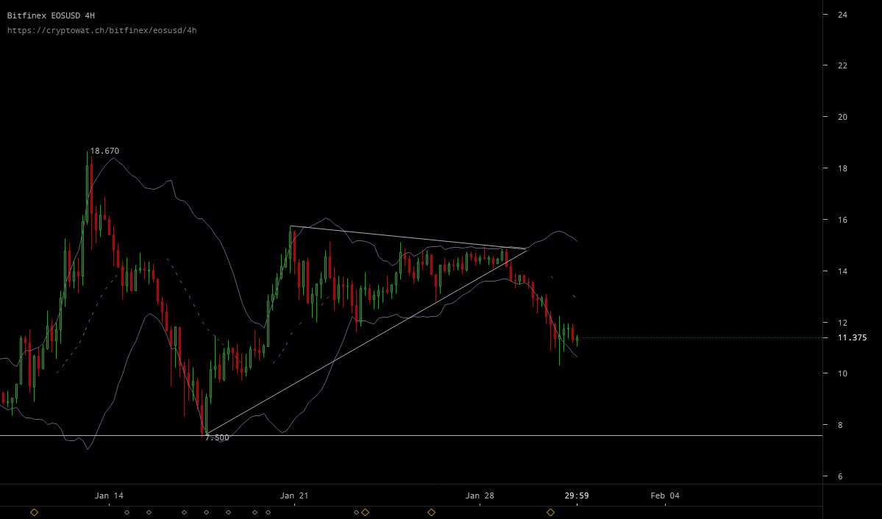Click the yellow diamond beside the small gray diamond

pyautogui.click(x=366, y=512)
